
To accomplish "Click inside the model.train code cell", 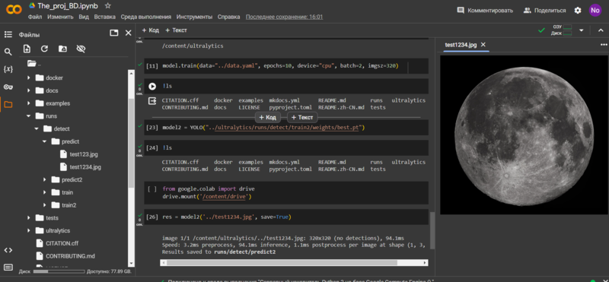I will coord(287,66).
